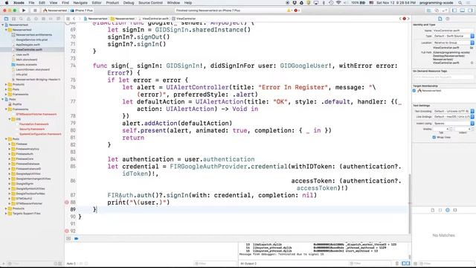Open the Navigate menu
The width and height of the screenshot is (476, 268).
(80, 3)
